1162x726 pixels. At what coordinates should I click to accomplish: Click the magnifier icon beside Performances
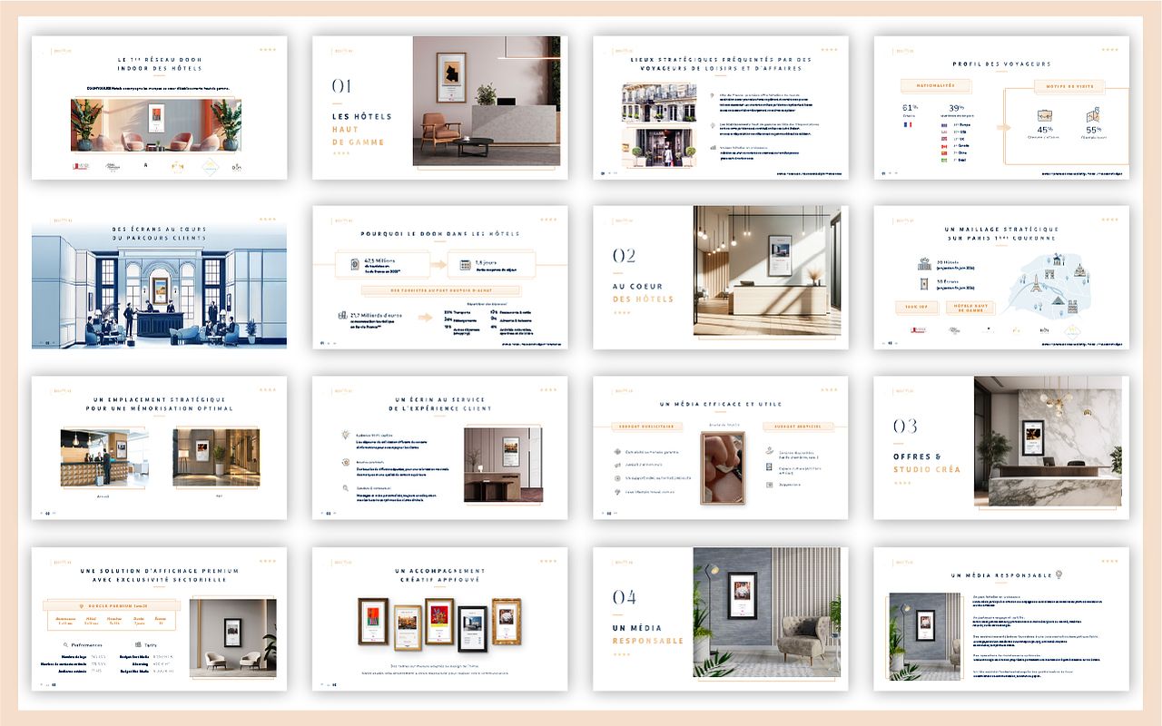click(x=67, y=644)
